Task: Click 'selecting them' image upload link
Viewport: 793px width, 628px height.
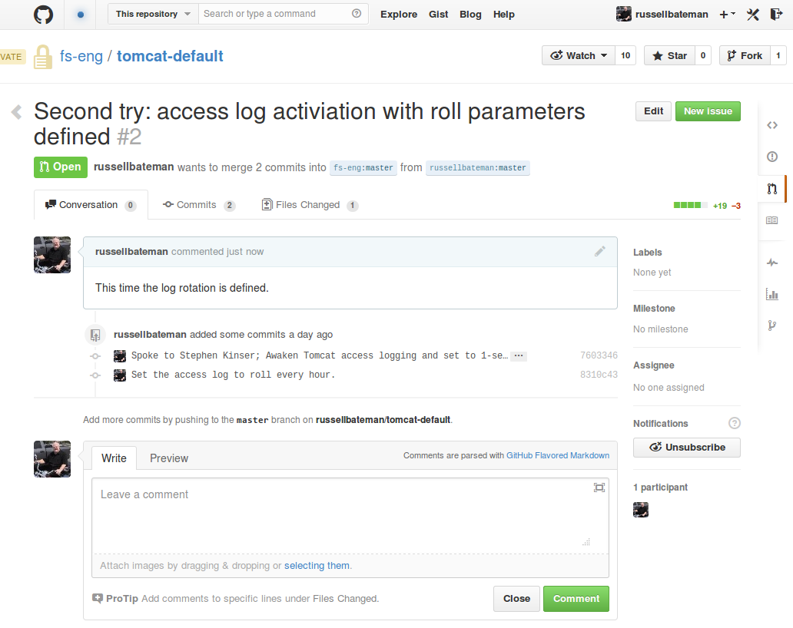Action: (317, 565)
